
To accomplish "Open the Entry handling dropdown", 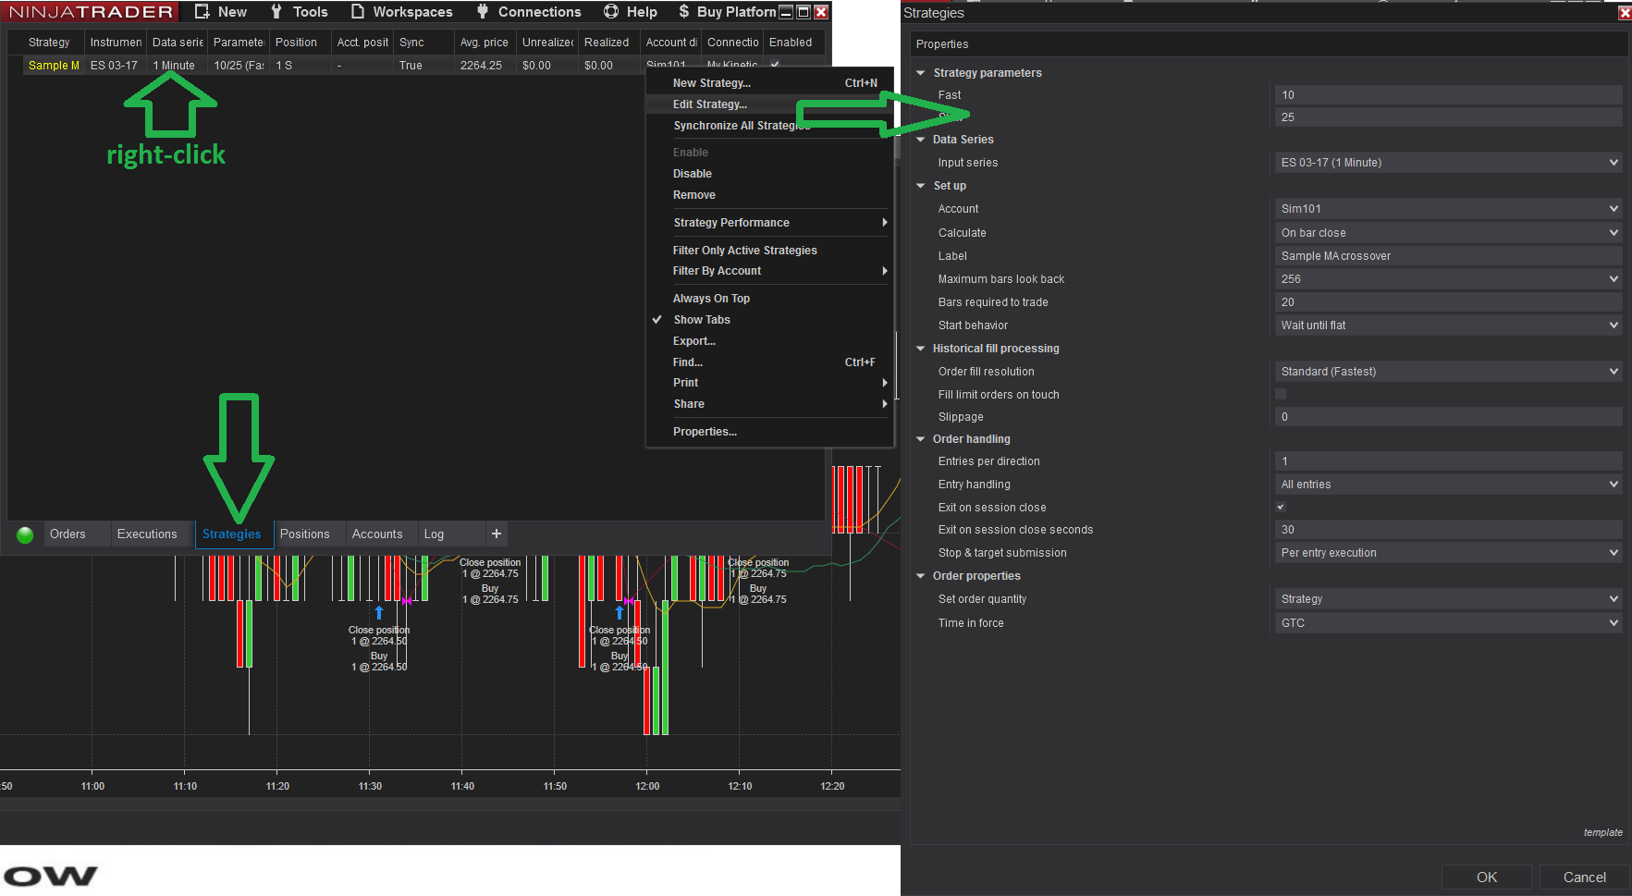I will click(x=1448, y=485).
